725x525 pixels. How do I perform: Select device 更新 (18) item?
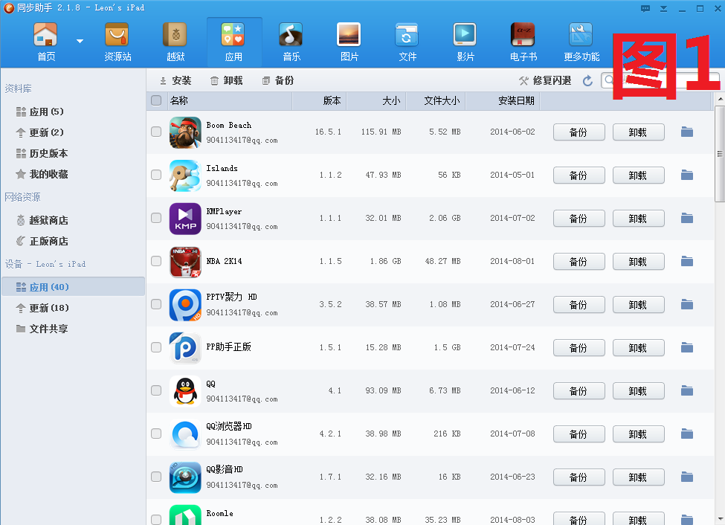(42, 308)
